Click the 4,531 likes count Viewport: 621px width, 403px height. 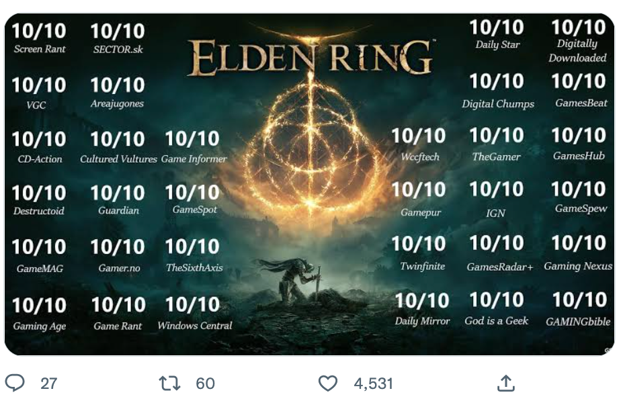[373, 383]
